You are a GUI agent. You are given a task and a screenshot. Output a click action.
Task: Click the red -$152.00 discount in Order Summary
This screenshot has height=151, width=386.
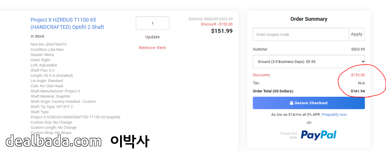point(357,75)
